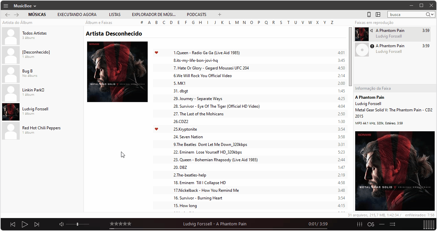Toggle shuffle playback mode
437x231 pixels.
[392, 224]
